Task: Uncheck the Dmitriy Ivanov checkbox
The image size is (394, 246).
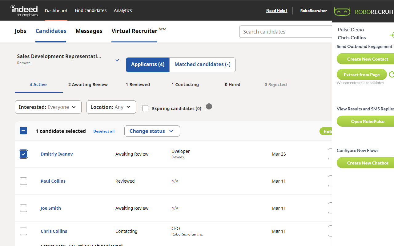Action: (23, 154)
